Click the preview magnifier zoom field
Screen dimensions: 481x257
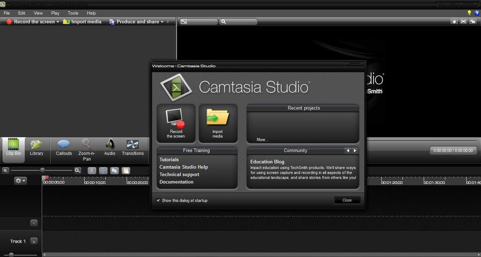(238, 22)
